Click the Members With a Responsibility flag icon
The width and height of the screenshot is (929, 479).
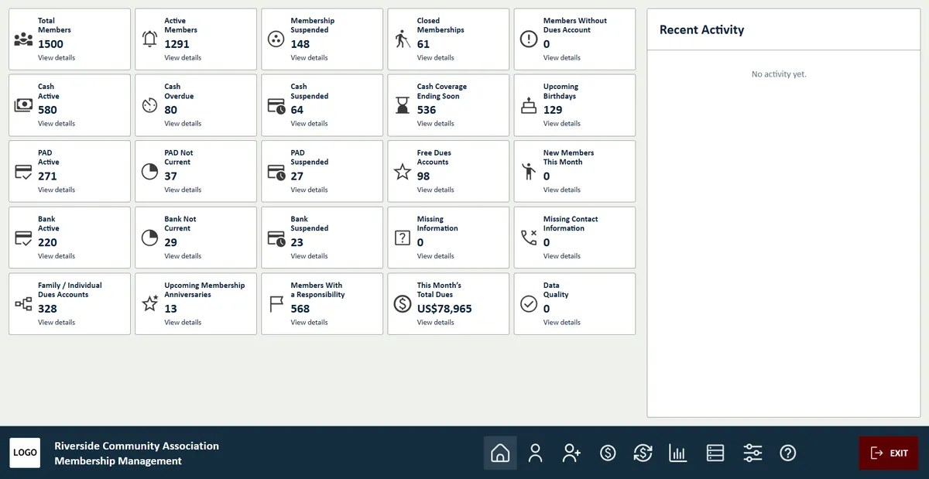[x=276, y=304]
